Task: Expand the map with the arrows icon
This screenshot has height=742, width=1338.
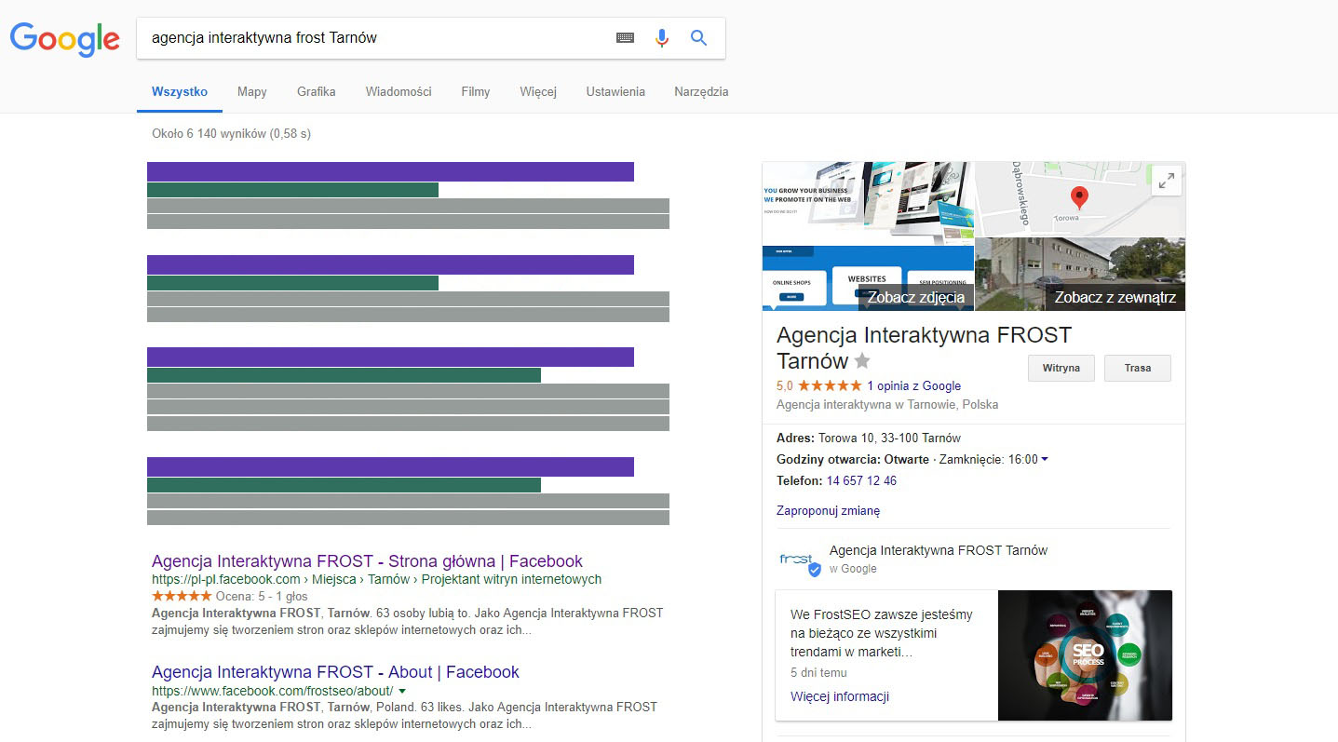Action: 1166,182
